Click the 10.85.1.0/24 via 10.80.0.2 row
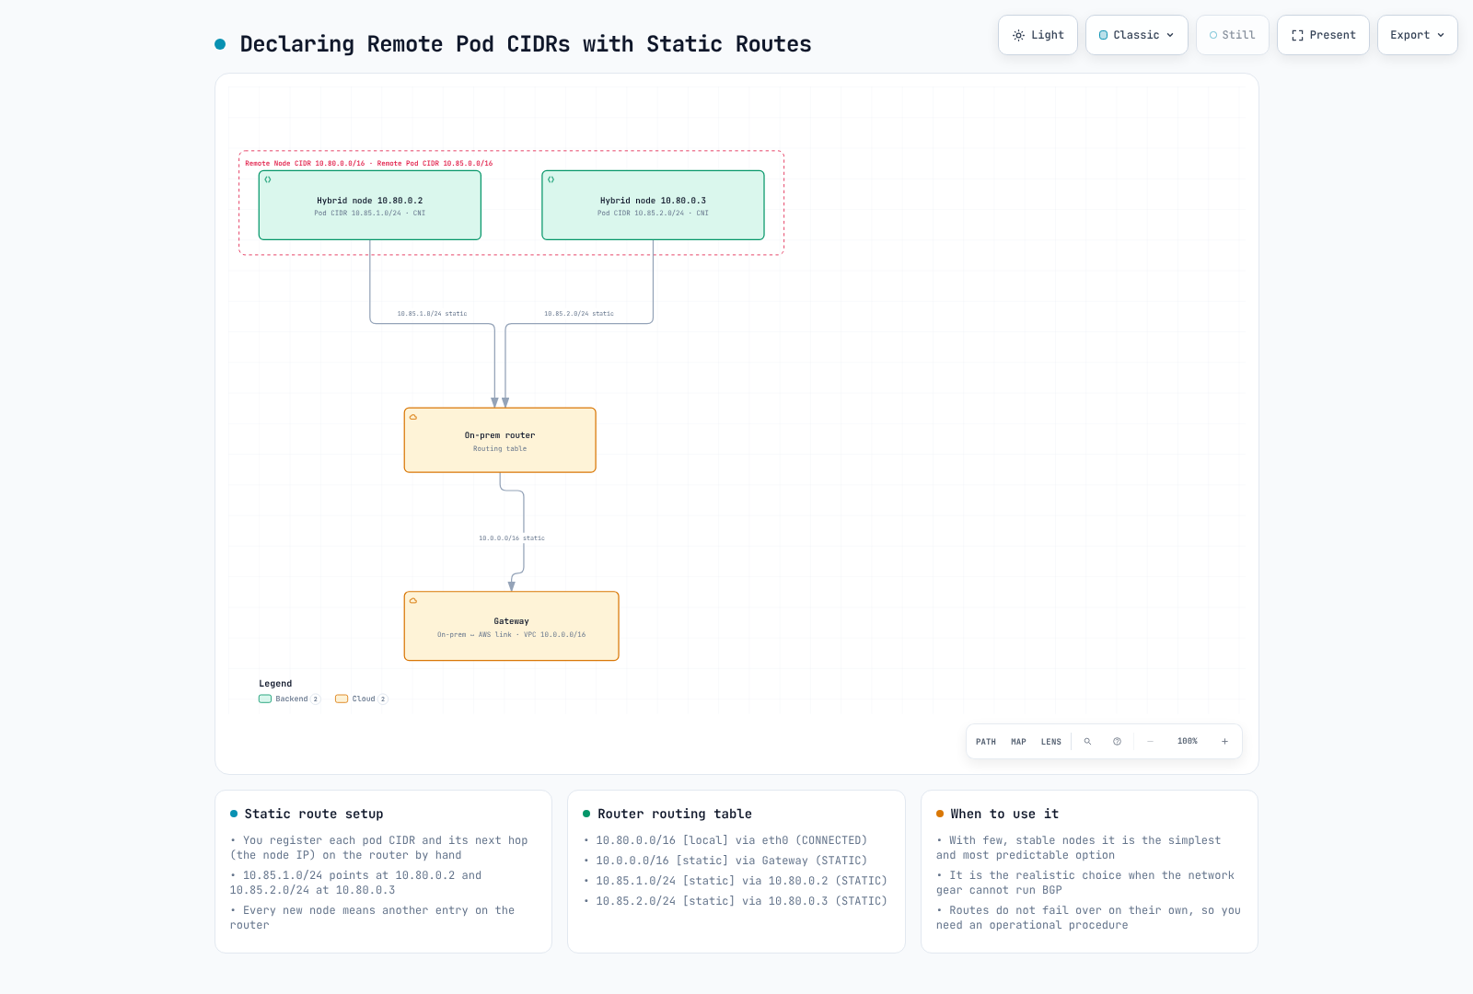This screenshot has width=1473, height=994. click(x=741, y=881)
